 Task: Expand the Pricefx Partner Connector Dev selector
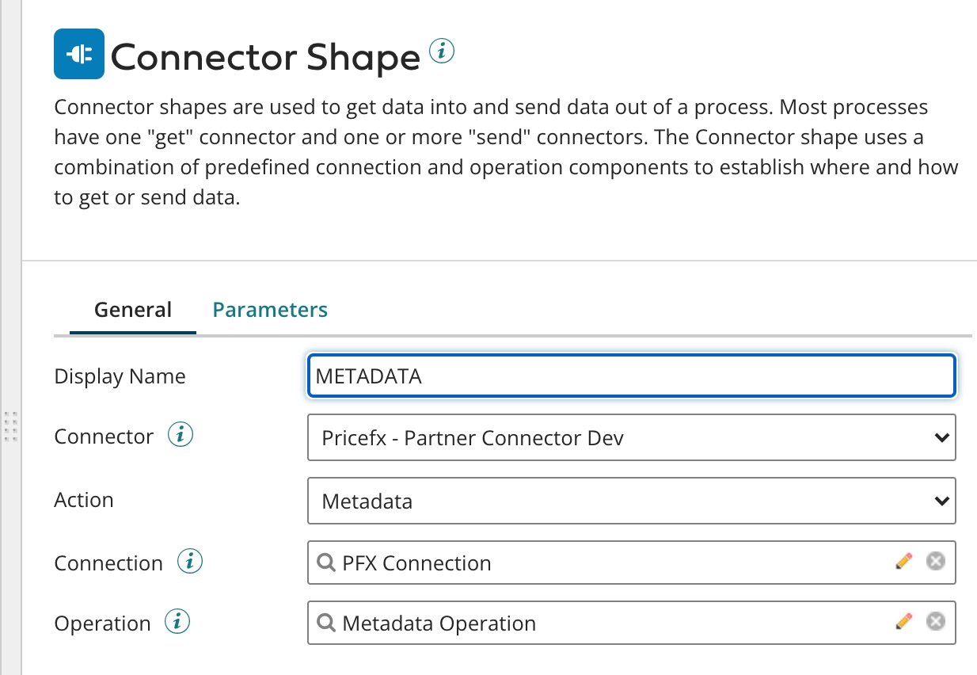[x=941, y=437]
